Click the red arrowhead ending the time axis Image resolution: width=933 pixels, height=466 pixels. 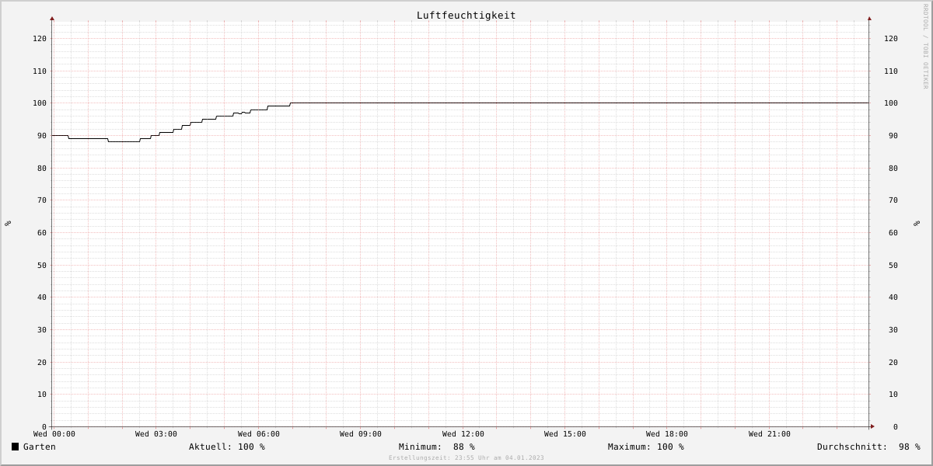click(872, 426)
